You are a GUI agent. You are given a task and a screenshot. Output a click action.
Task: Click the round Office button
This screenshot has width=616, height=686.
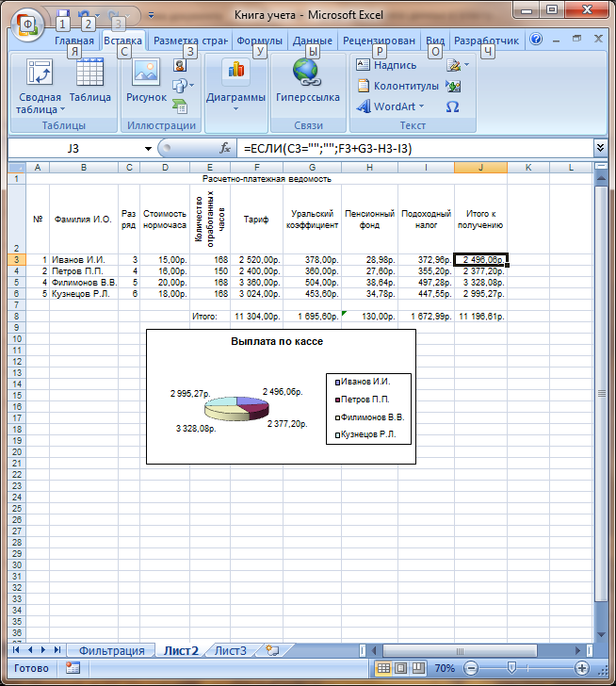[27, 24]
